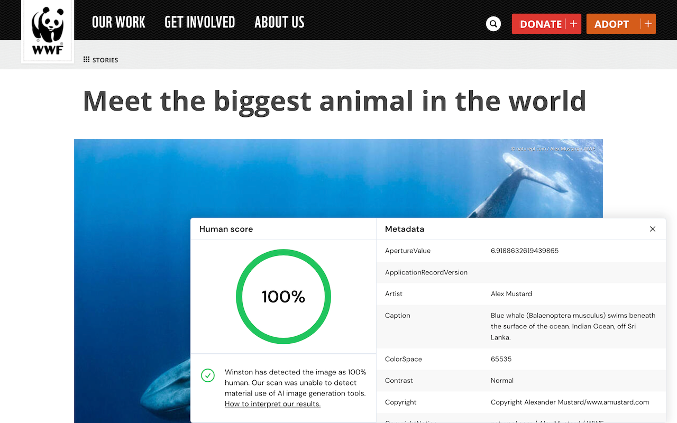Click the plus icon on DONATE button
This screenshot has height=423, width=677.
(573, 24)
